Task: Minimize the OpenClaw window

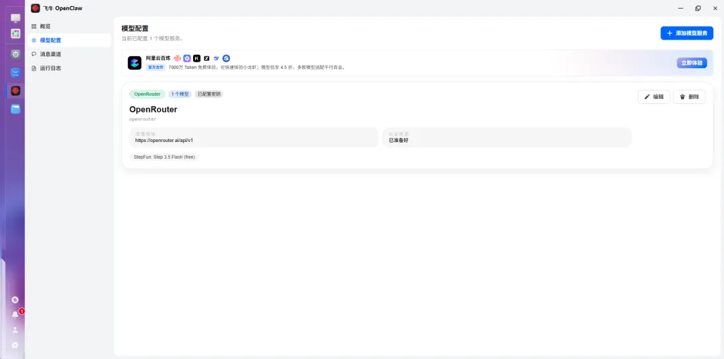Action: coord(680,8)
